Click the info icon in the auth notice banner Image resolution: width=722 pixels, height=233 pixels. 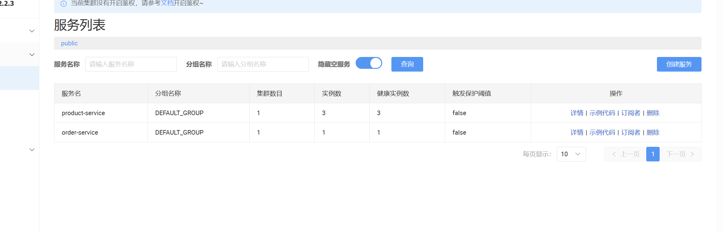(64, 4)
